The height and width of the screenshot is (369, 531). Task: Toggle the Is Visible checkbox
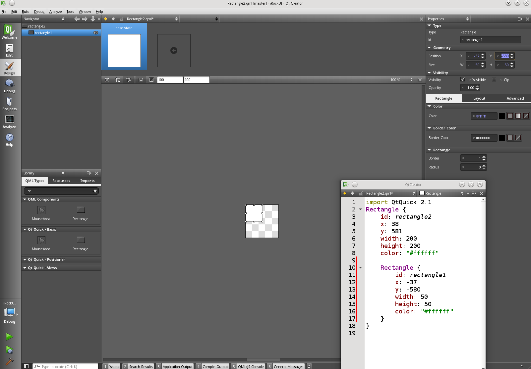pyautogui.click(x=463, y=79)
